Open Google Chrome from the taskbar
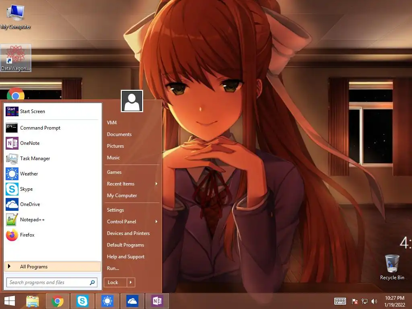The width and height of the screenshot is (412, 309). tap(58, 301)
